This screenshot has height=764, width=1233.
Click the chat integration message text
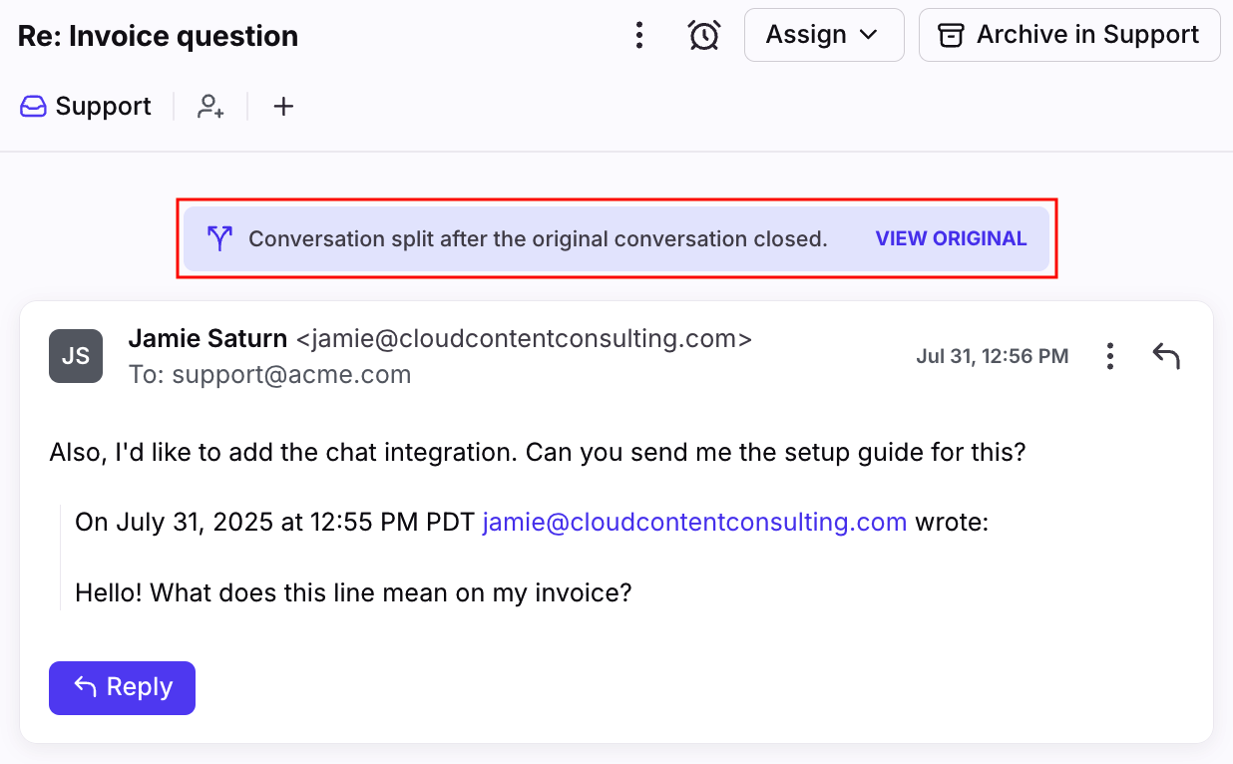[538, 452]
